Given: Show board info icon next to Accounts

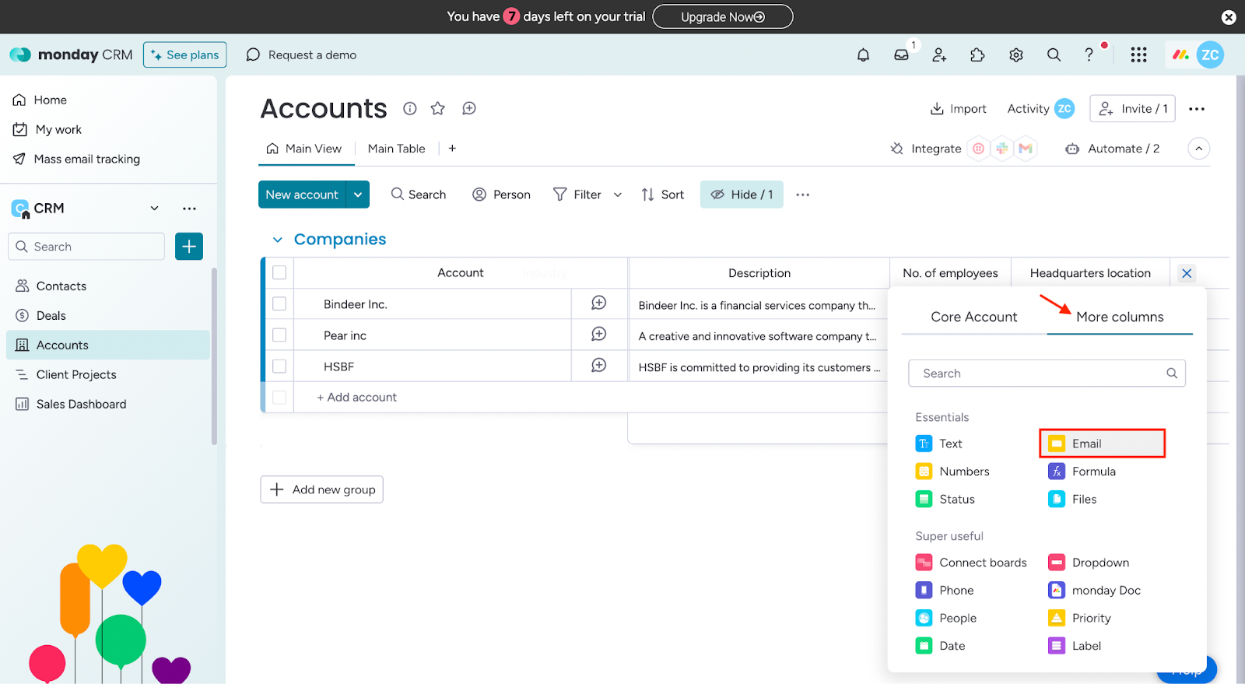Looking at the screenshot, I should 410,108.
